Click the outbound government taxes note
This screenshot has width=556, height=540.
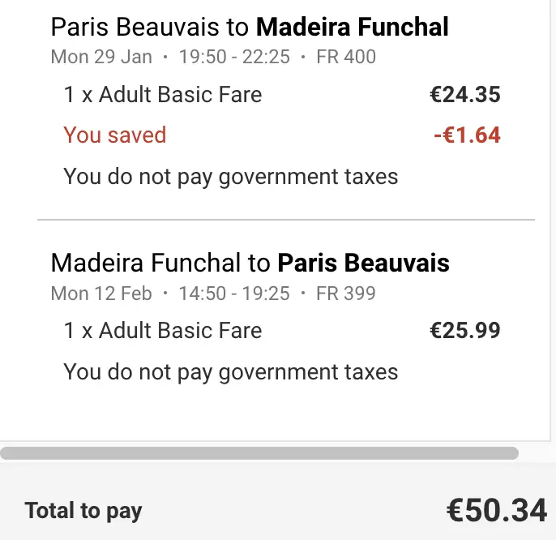click(231, 176)
